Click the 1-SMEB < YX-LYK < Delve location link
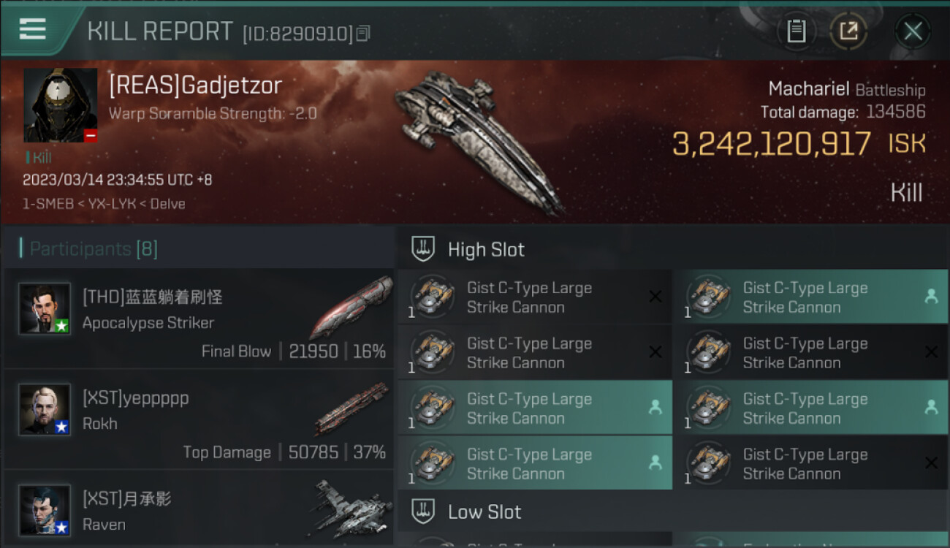Image resolution: width=950 pixels, height=548 pixels. tap(104, 204)
